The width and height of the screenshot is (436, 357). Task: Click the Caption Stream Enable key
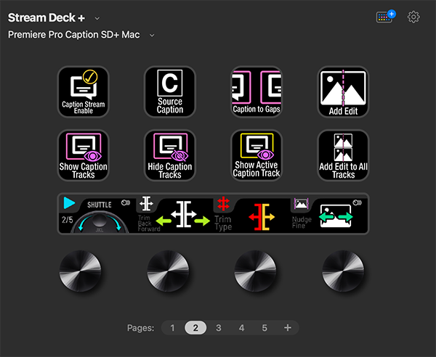pos(83,92)
